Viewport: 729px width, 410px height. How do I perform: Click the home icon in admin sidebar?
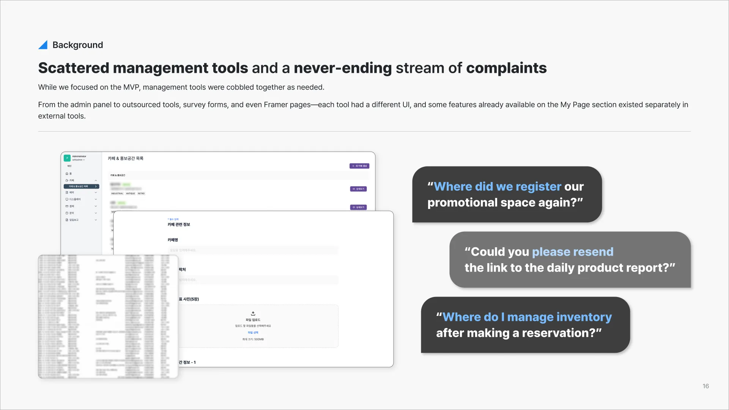coord(67,174)
